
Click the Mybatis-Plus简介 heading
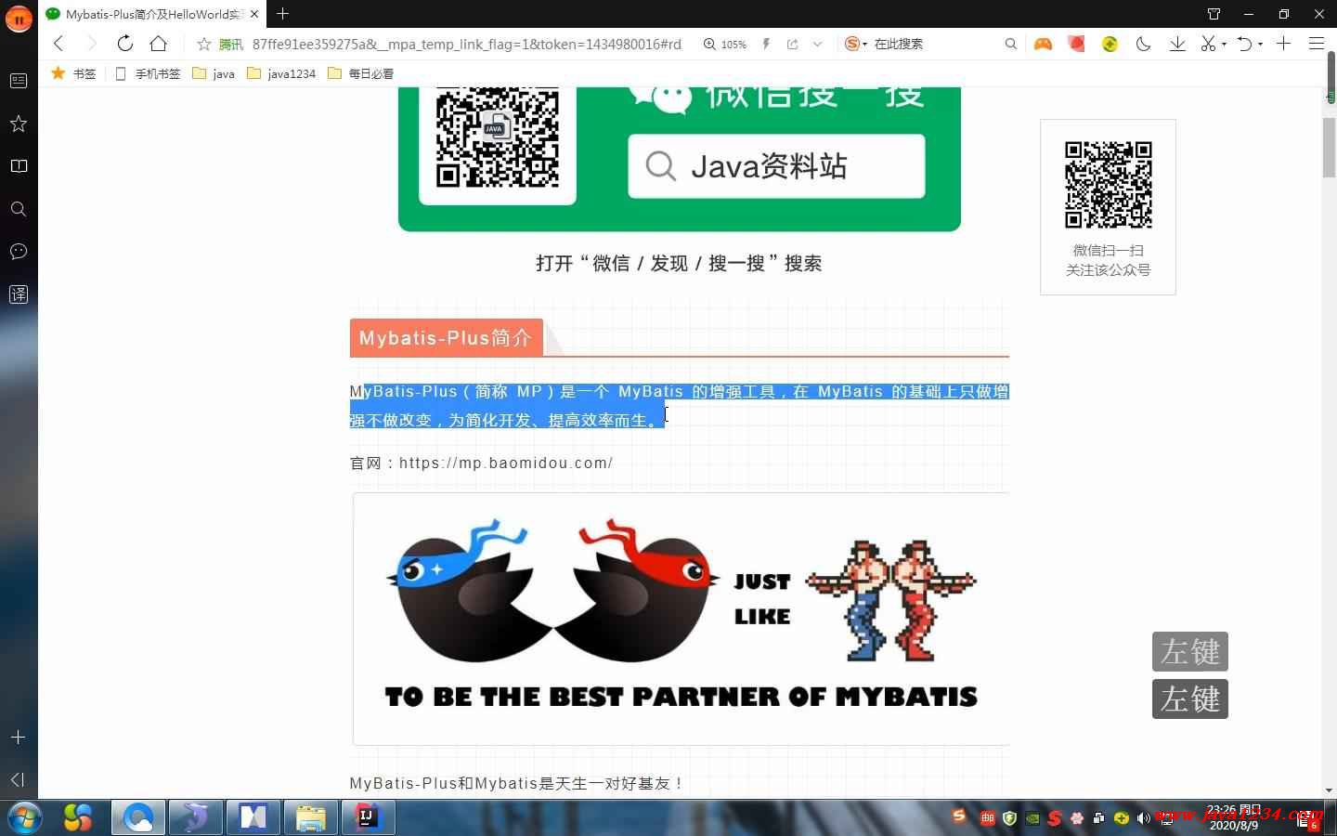click(x=446, y=338)
